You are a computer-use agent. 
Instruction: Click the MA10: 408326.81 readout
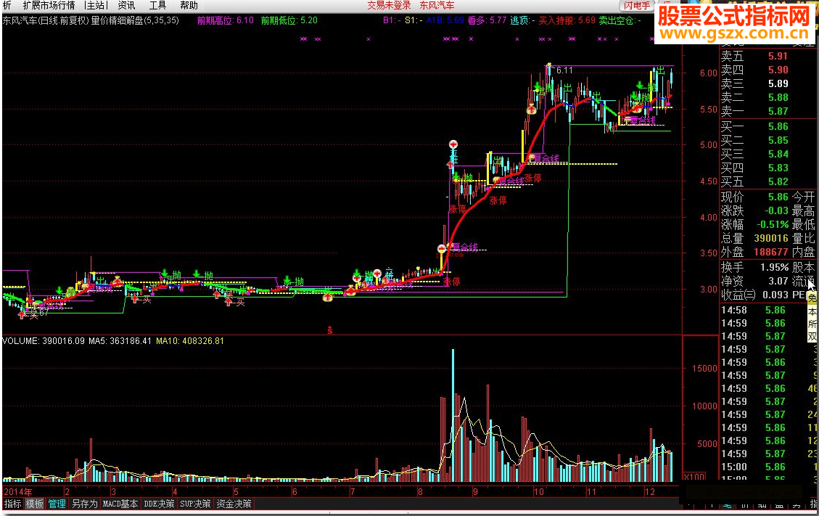189,341
